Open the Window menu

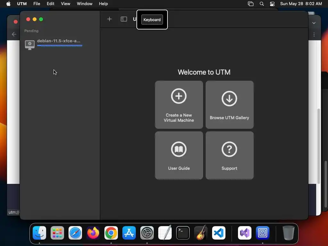85,4
